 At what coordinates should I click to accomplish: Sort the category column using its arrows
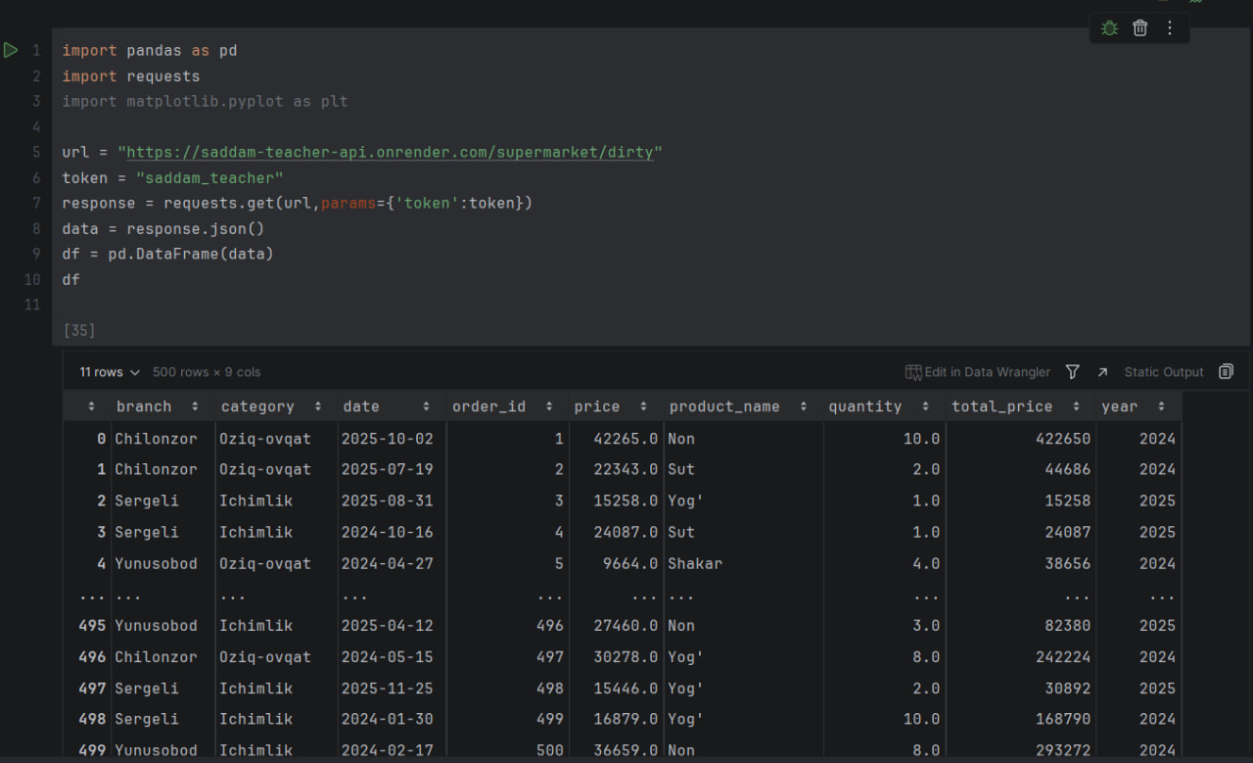[x=317, y=406]
